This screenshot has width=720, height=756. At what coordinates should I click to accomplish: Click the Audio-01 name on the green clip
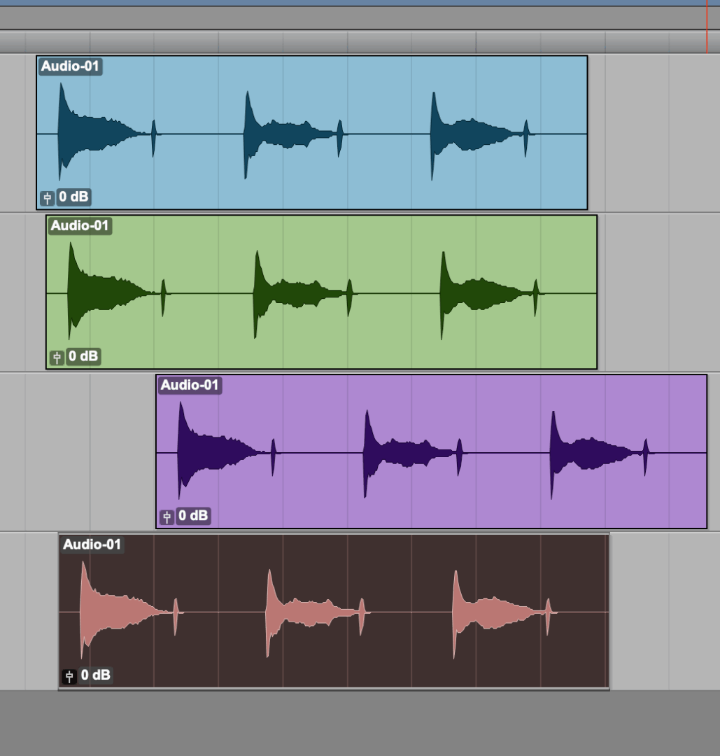point(80,225)
